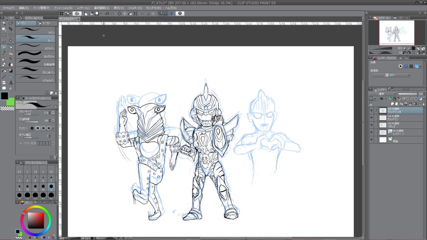The image size is (427, 240).
Task: Click the Navigator canvas thumbnail
Action: pyautogui.click(x=397, y=32)
